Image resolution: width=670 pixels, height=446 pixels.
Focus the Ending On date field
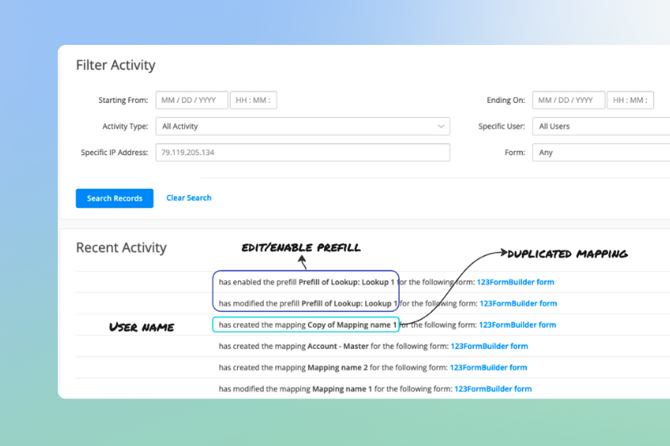coord(568,100)
